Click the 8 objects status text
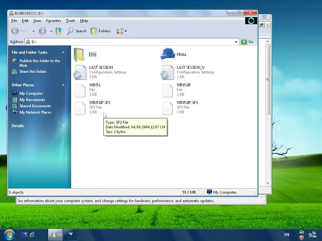 pos(16,192)
